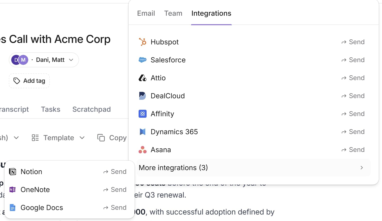Send notes to Salesforce

point(353,60)
